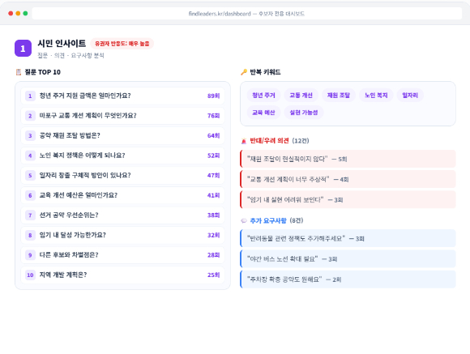Click the 반대/우려 의견 heading
This screenshot has width=470, height=354.
coord(270,141)
